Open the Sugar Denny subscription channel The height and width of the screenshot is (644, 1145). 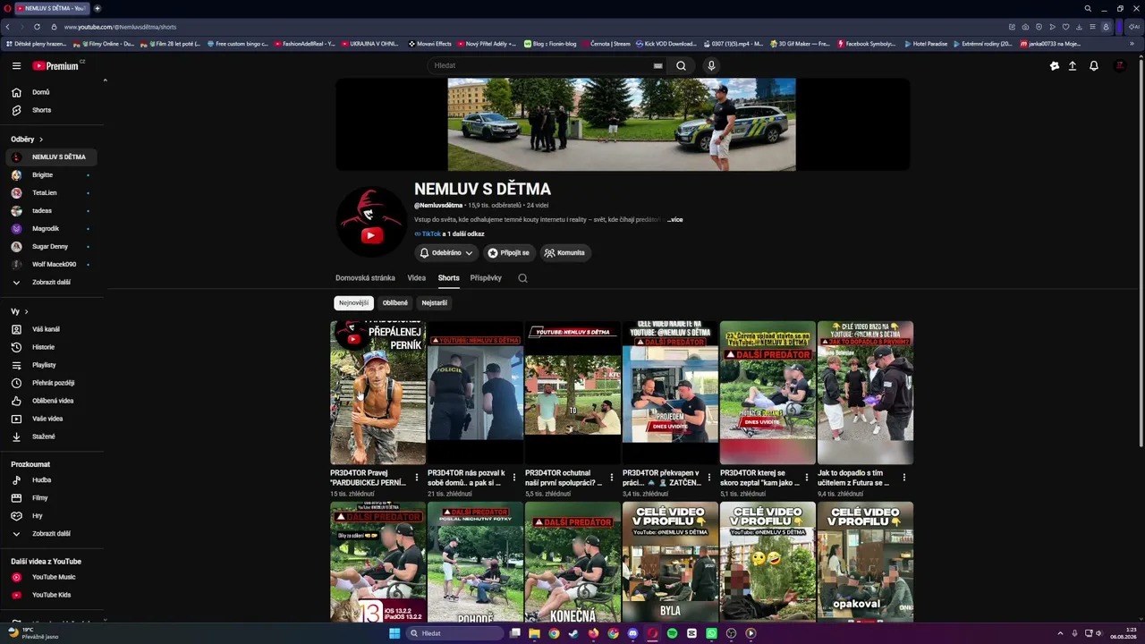52,247
